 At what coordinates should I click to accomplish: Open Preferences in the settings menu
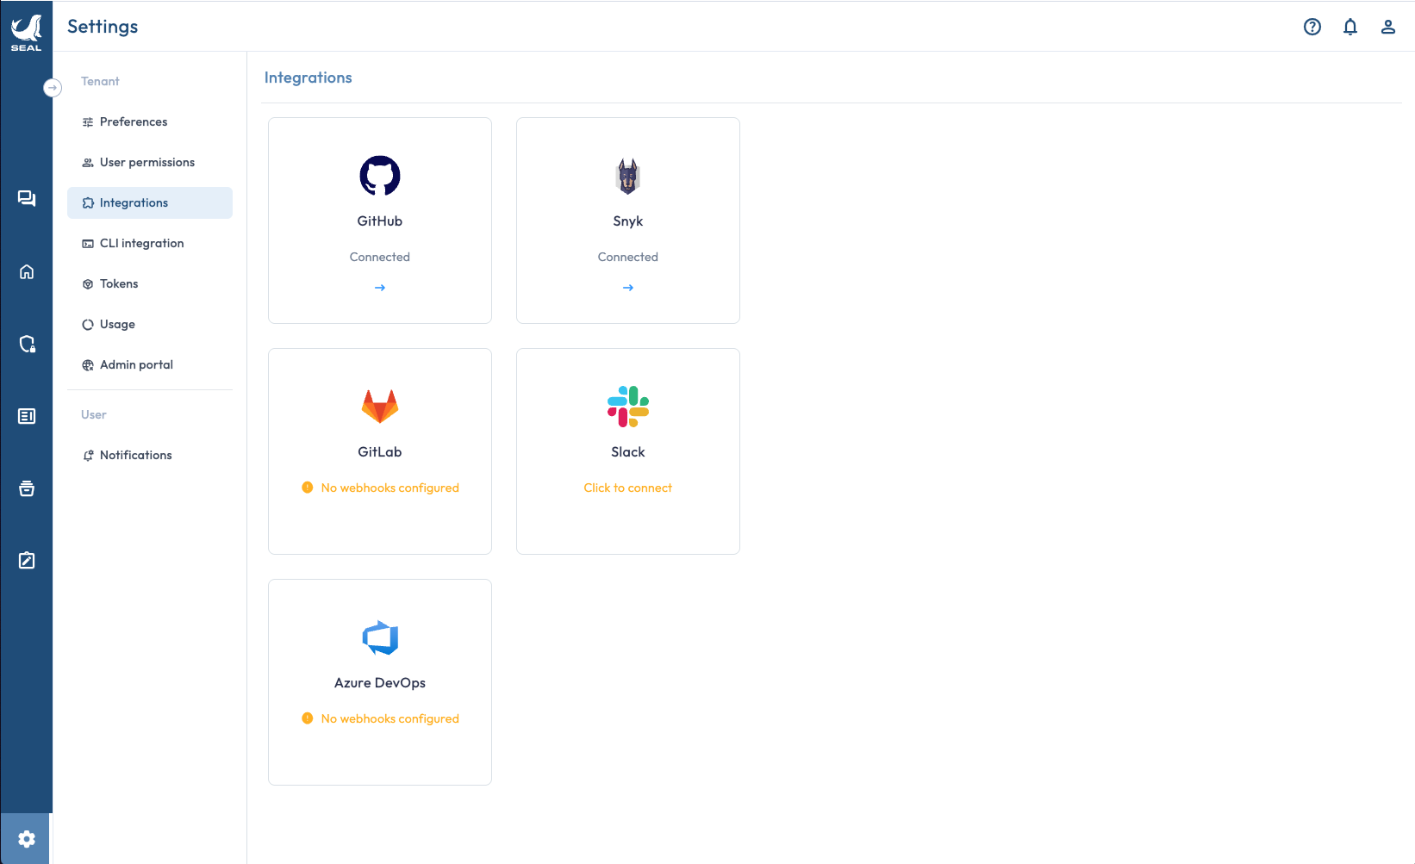150,121
